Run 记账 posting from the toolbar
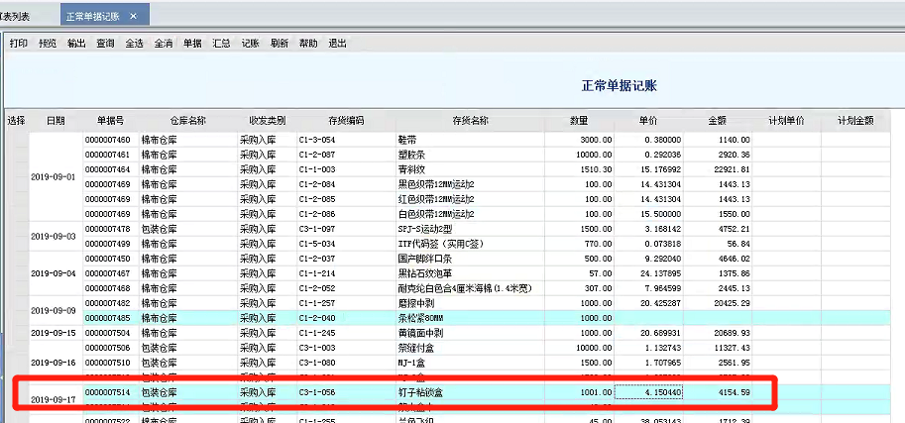This screenshot has width=905, height=423. click(x=251, y=44)
